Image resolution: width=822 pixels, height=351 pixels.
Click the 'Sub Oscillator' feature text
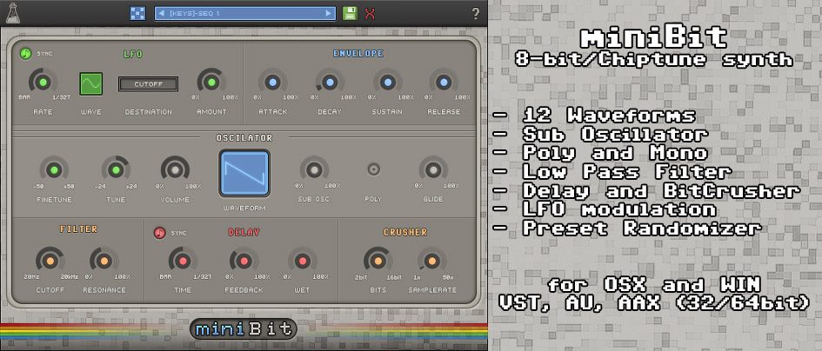click(616, 135)
